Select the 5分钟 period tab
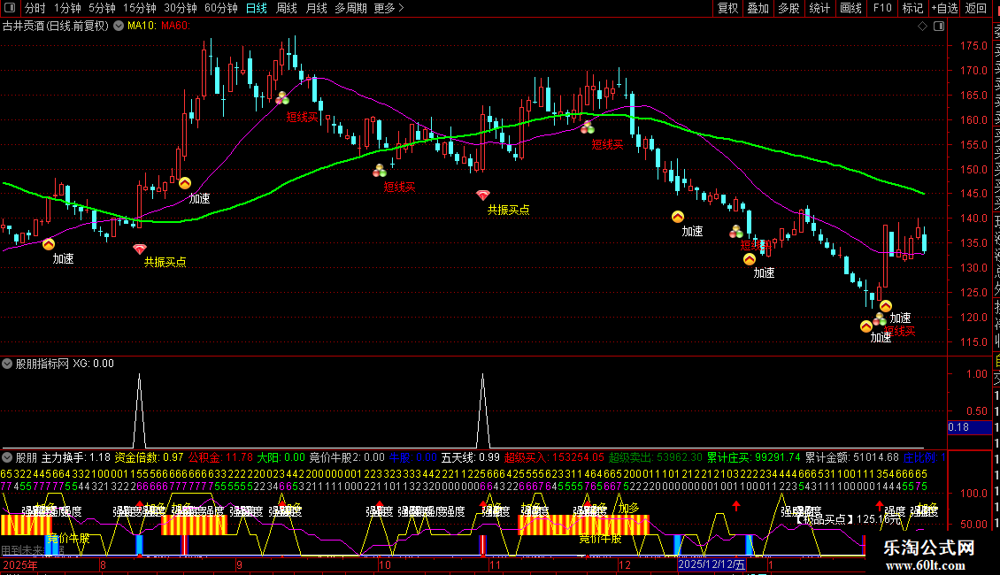The height and width of the screenshot is (575, 1000). pos(102,8)
